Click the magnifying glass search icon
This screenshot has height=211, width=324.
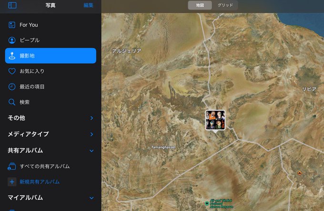[12, 102]
